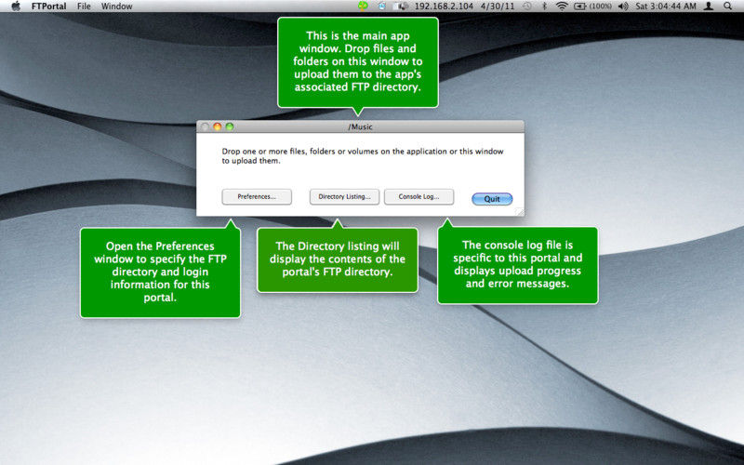
Task: Click the window resize grip in /Music window
Action: click(x=520, y=212)
